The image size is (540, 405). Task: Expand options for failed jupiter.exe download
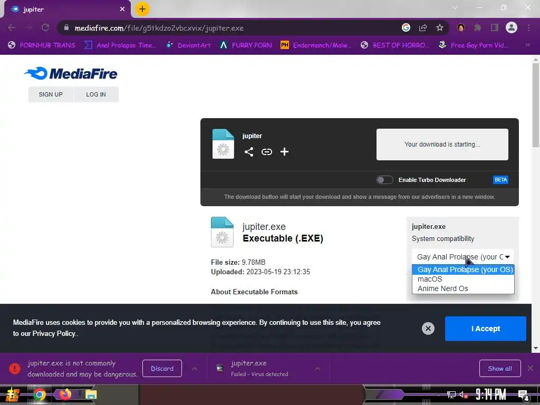pos(317,369)
